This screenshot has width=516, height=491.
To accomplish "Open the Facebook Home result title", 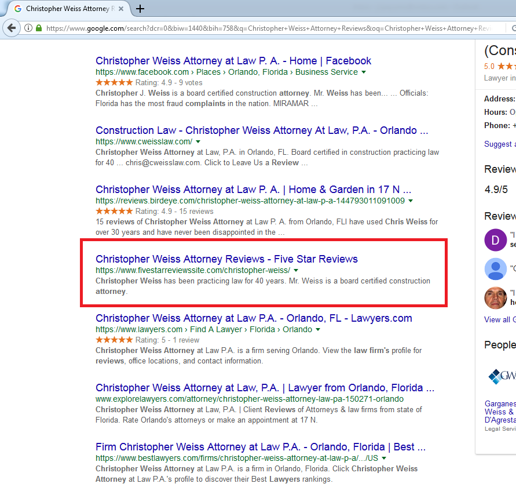I will point(233,61).
